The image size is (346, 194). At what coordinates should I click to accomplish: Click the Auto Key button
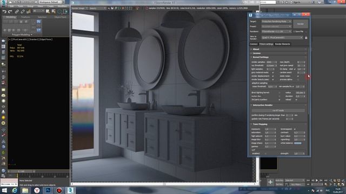click(x=279, y=181)
